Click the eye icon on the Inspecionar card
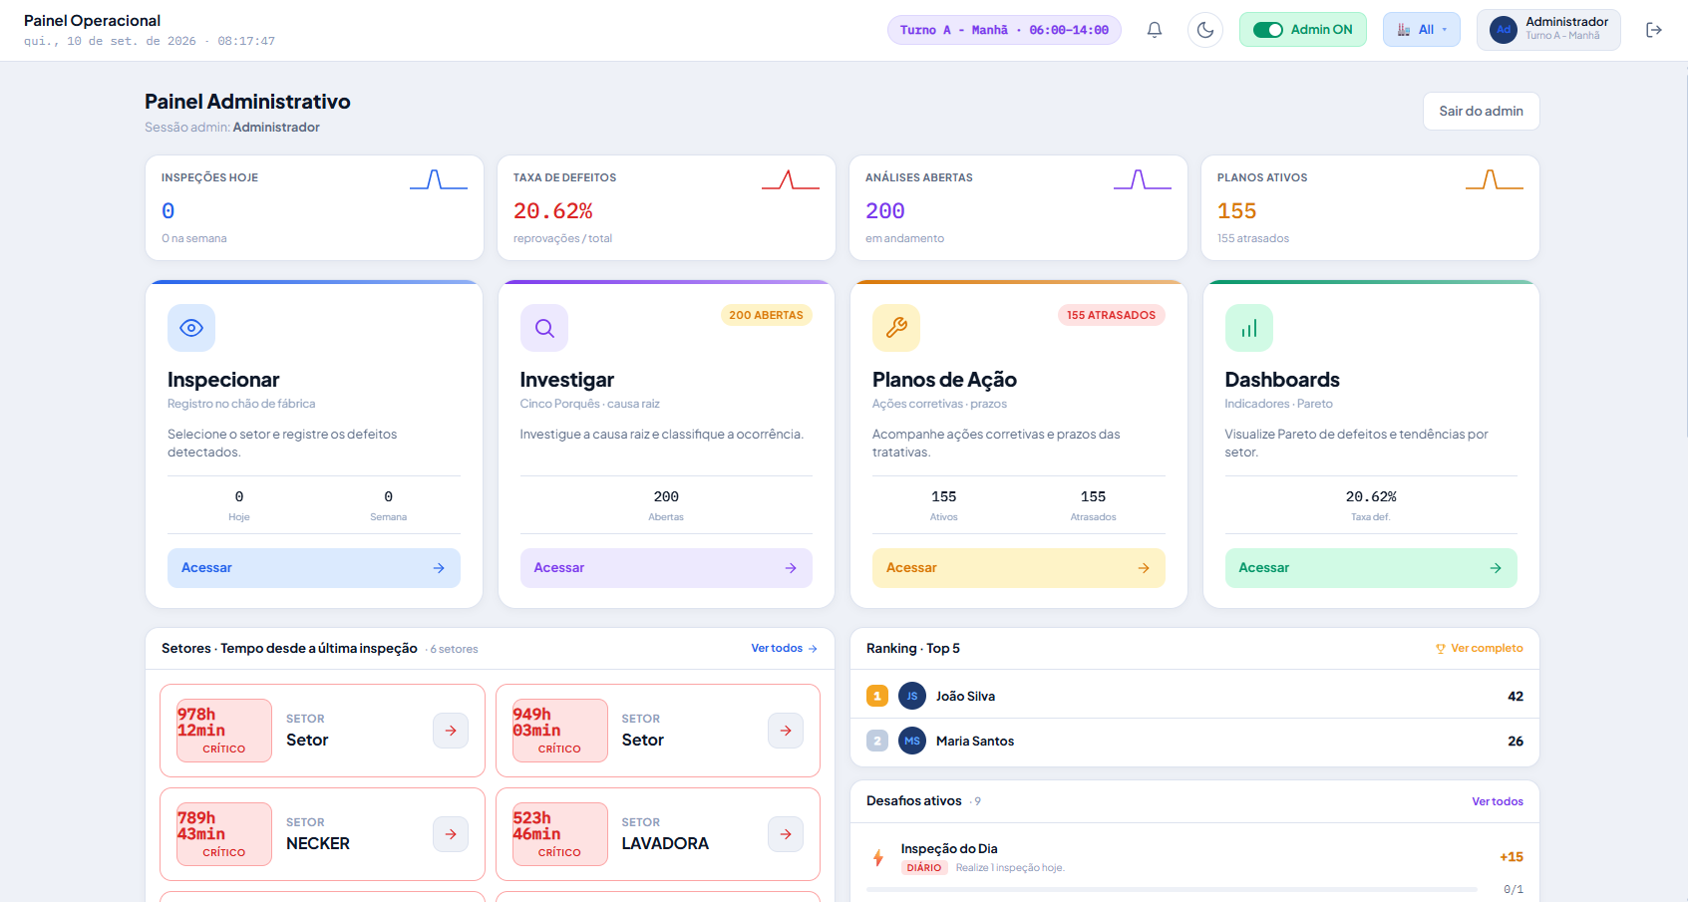This screenshot has height=902, width=1688. [191, 328]
